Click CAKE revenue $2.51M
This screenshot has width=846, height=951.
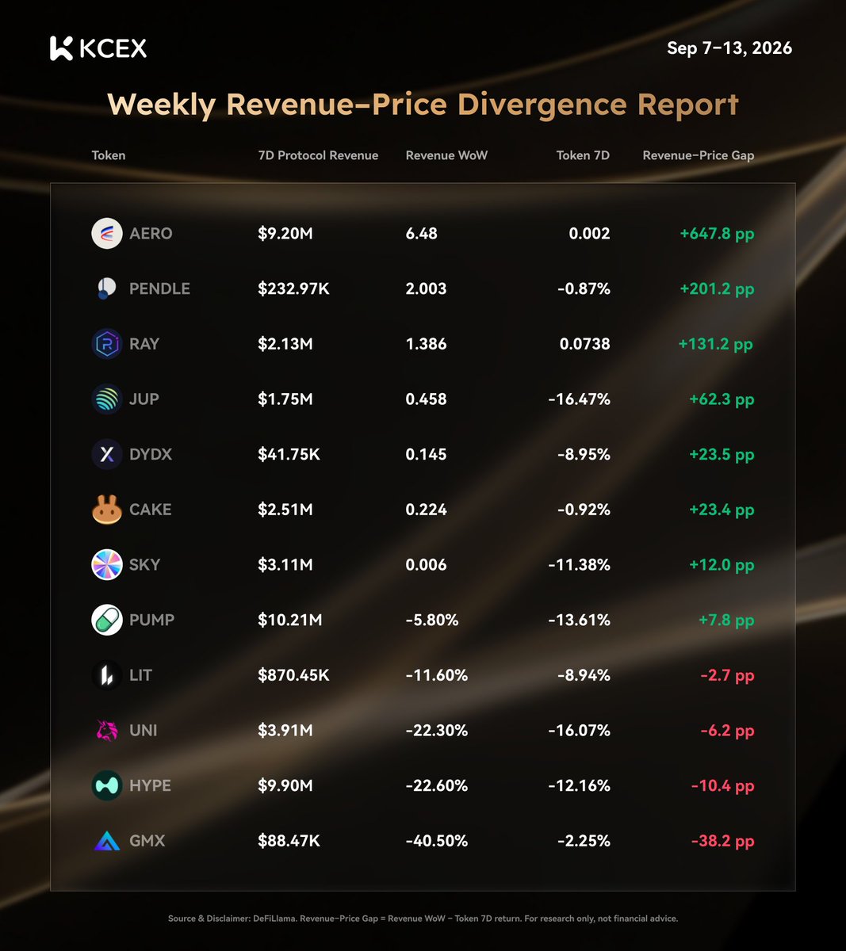[x=285, y=510]
